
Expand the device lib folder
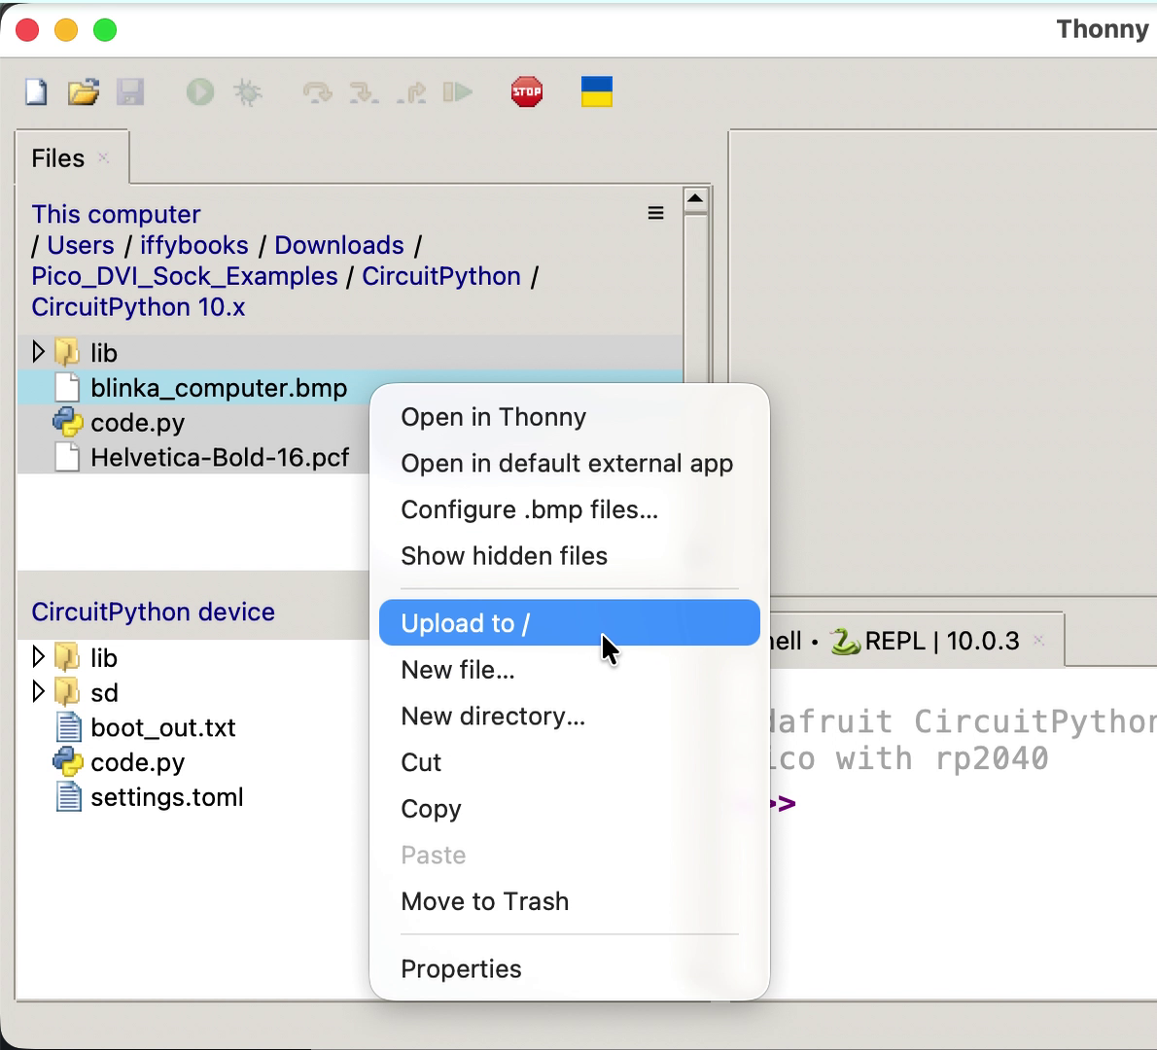(39, 657)
